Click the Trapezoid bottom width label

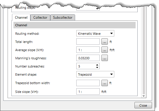pos(32,83)
